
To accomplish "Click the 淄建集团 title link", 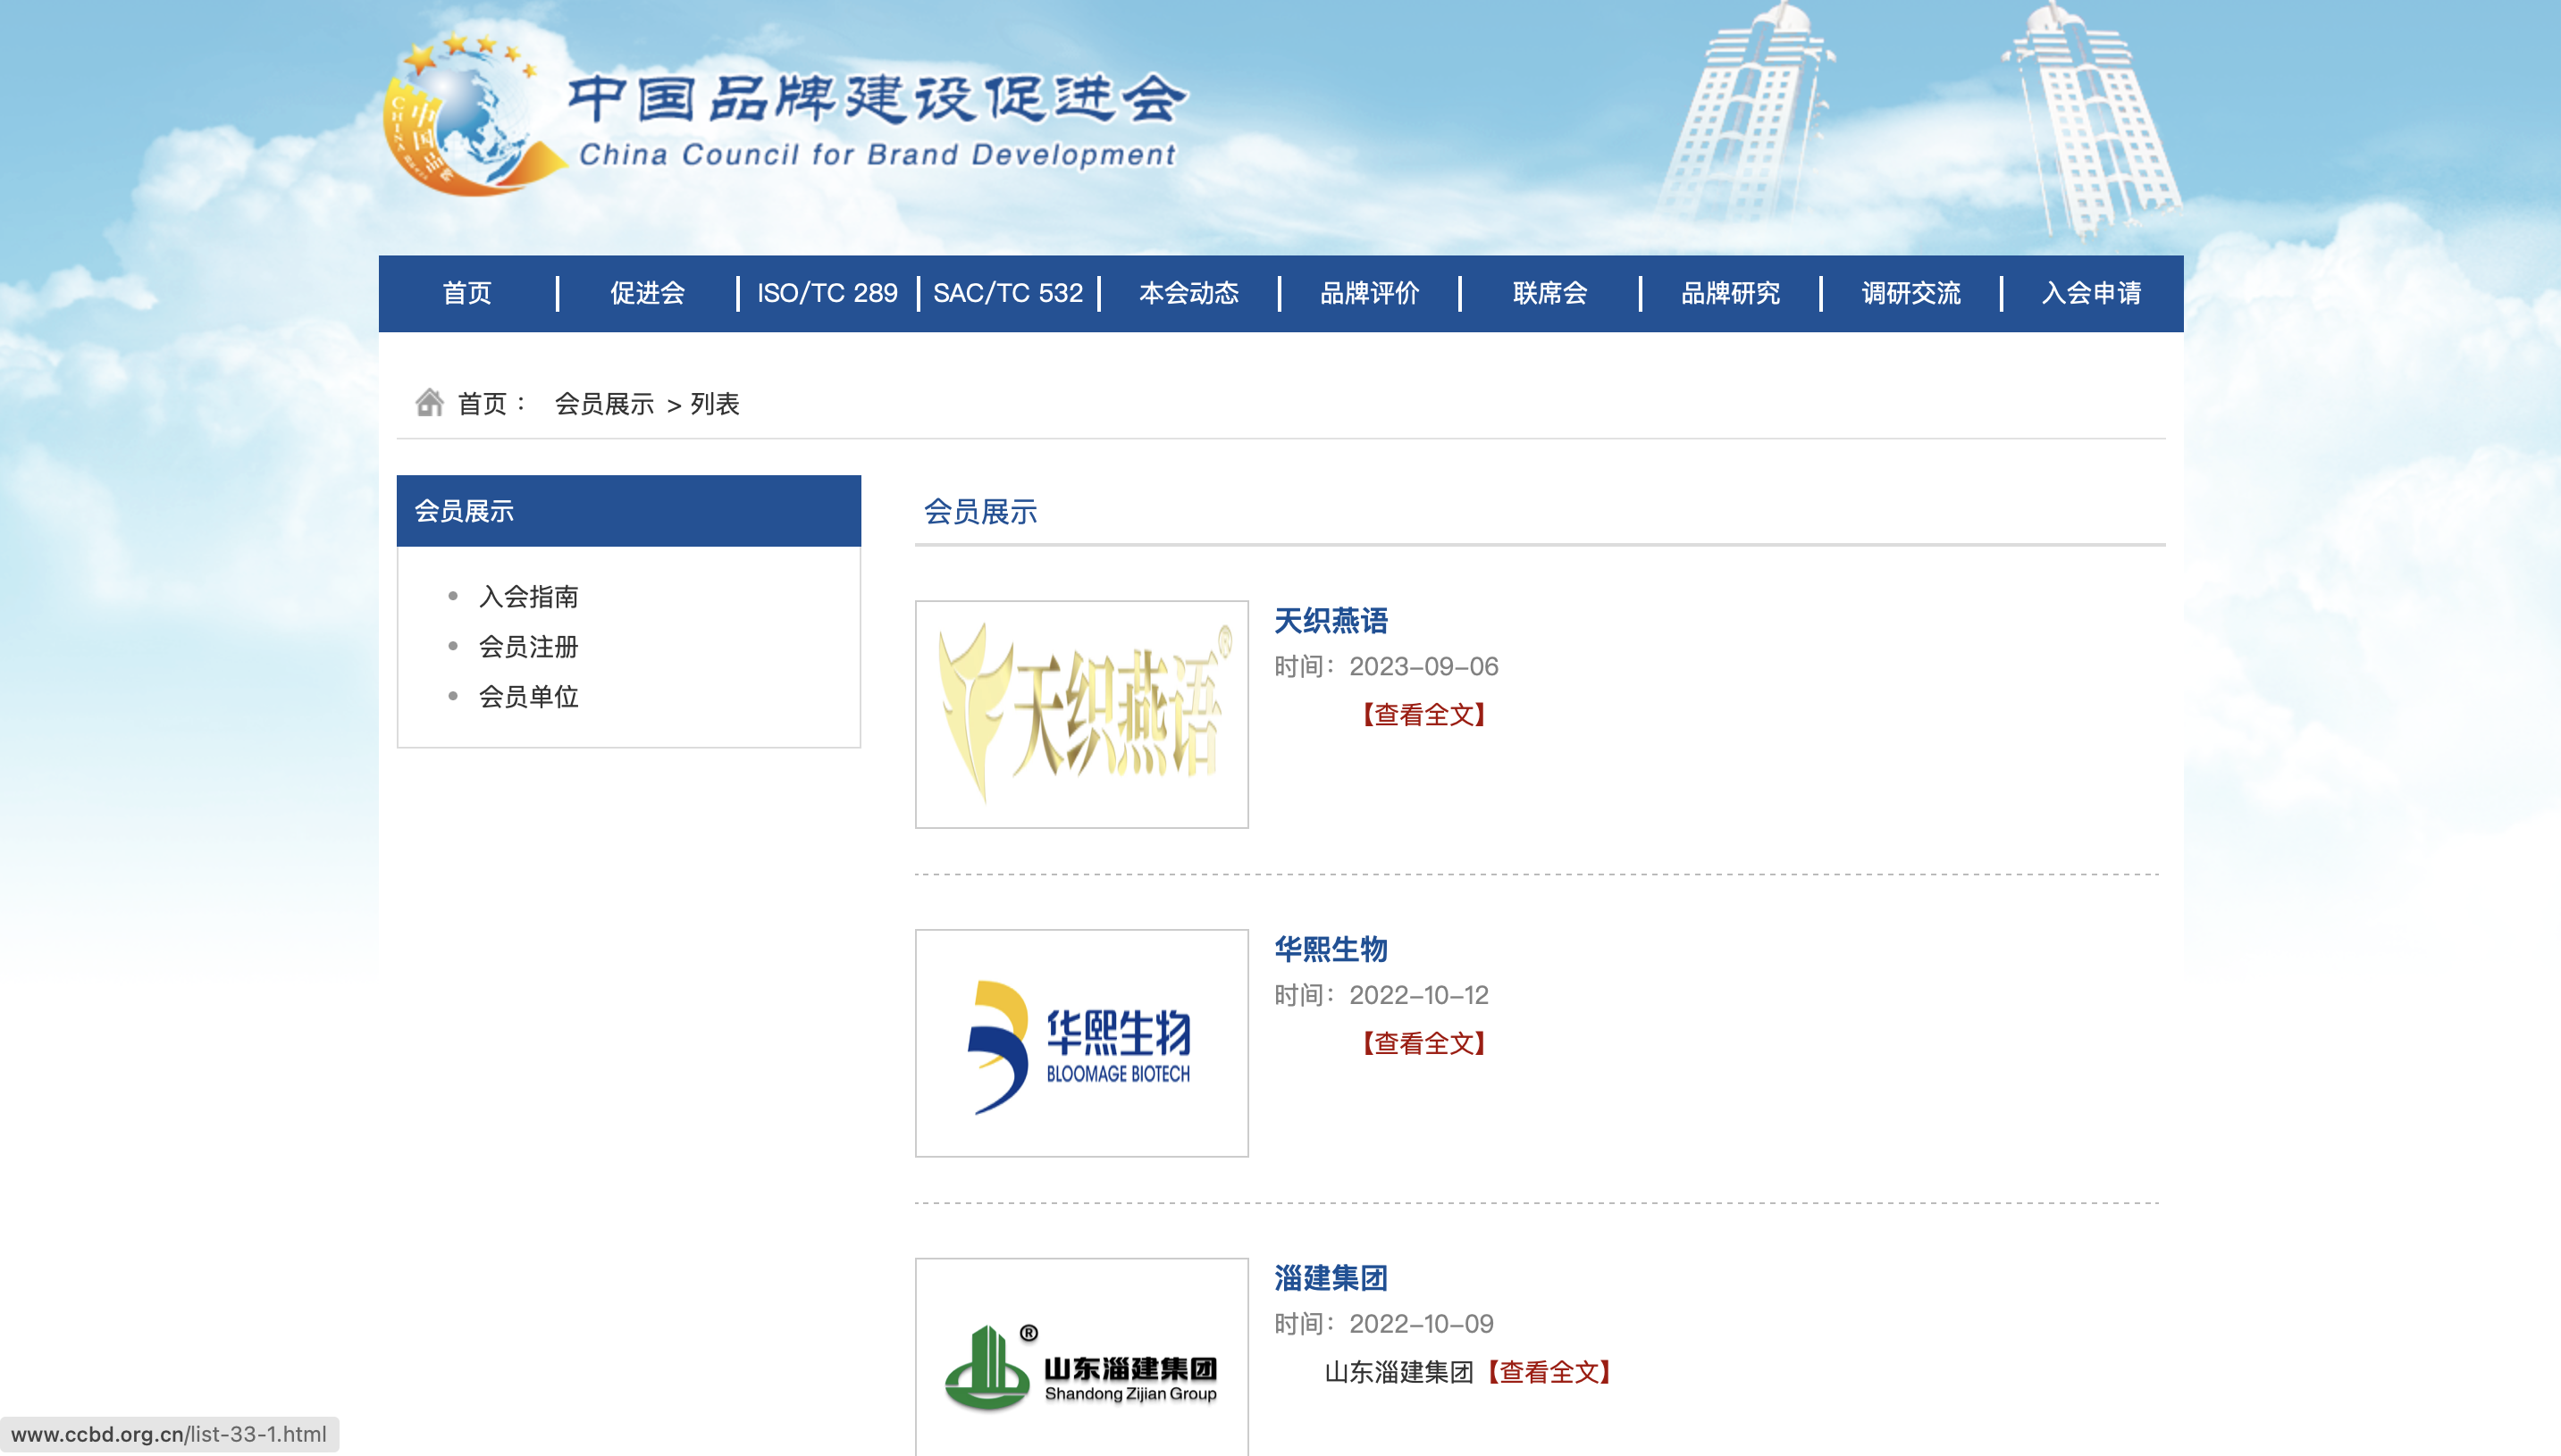I will point(1331,1278).
